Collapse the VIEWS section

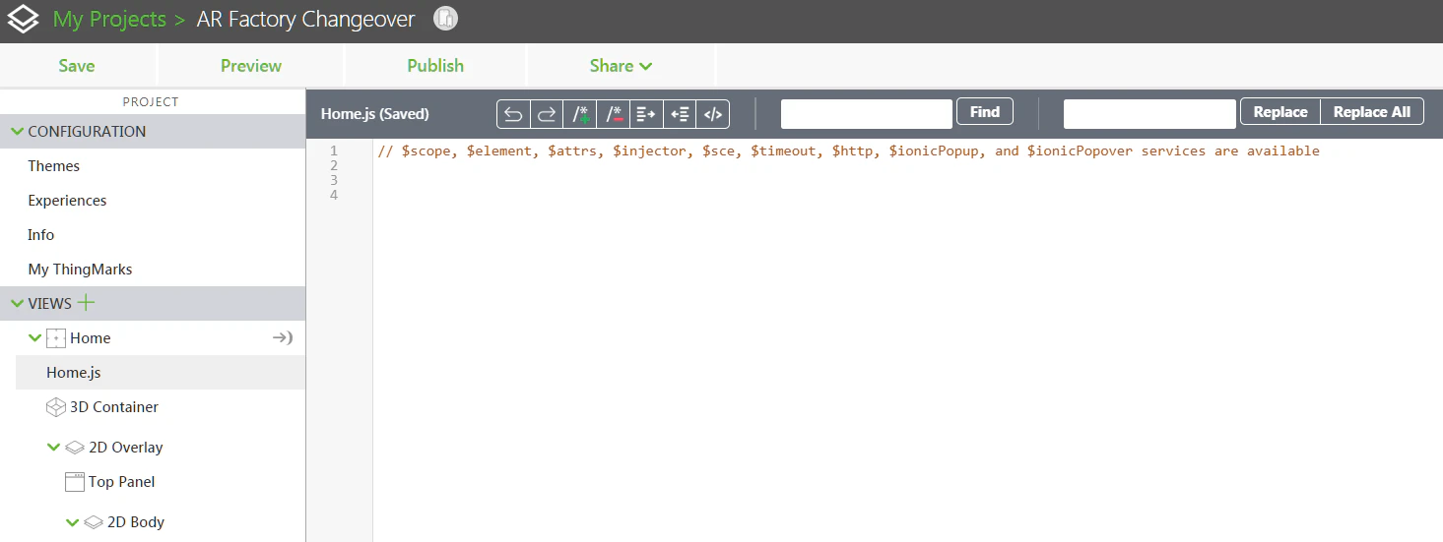[x=17, y=304]
